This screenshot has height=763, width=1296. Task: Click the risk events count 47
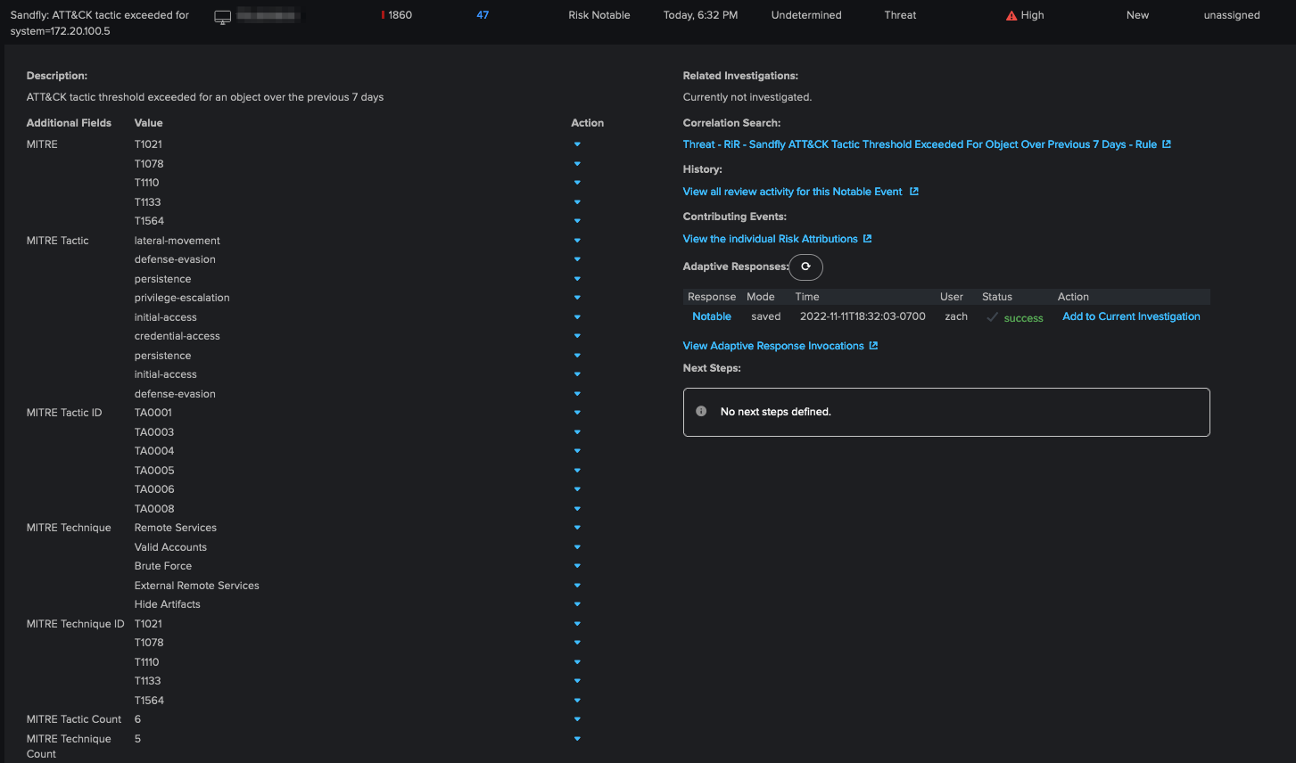[483, 15]
